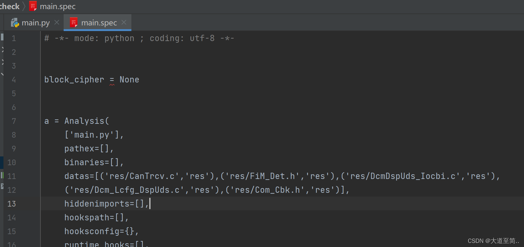Click the red spec file icon in the breadcrumb
Screen dimensions: 524x247
tap(33, 6)
